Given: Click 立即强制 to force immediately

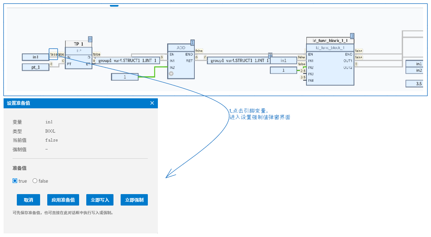Looking at the screenshot, I should 134,200.
